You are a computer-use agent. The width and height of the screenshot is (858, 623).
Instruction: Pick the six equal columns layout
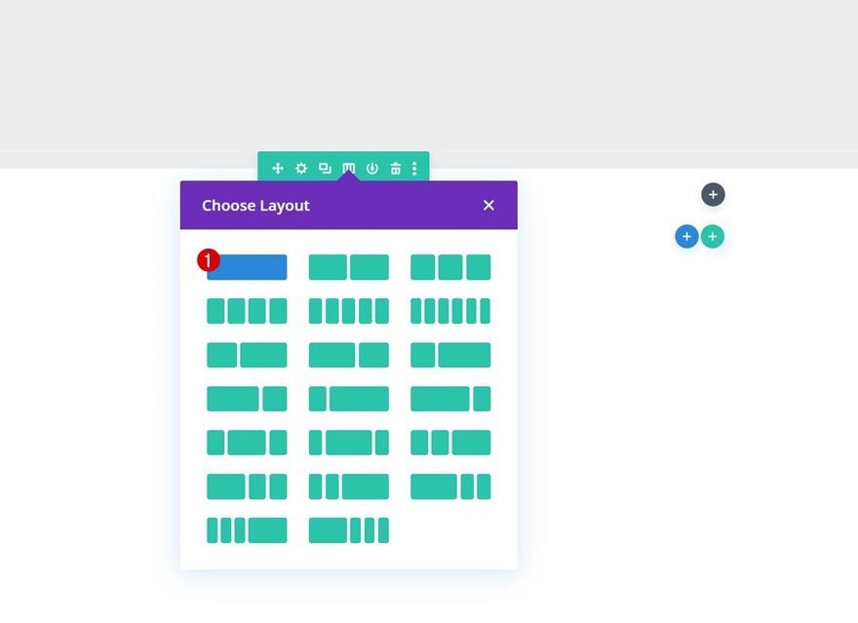(449, 311)
